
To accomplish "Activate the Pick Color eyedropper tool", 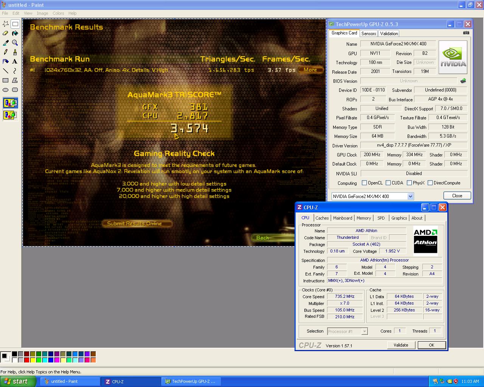I will [6, 43].
